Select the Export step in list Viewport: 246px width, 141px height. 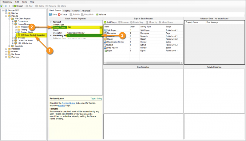click(110, 51)
